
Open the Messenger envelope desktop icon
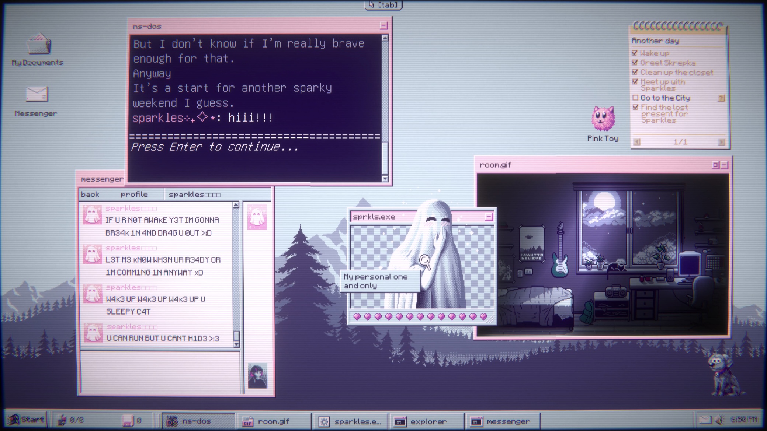pos(37,94)
